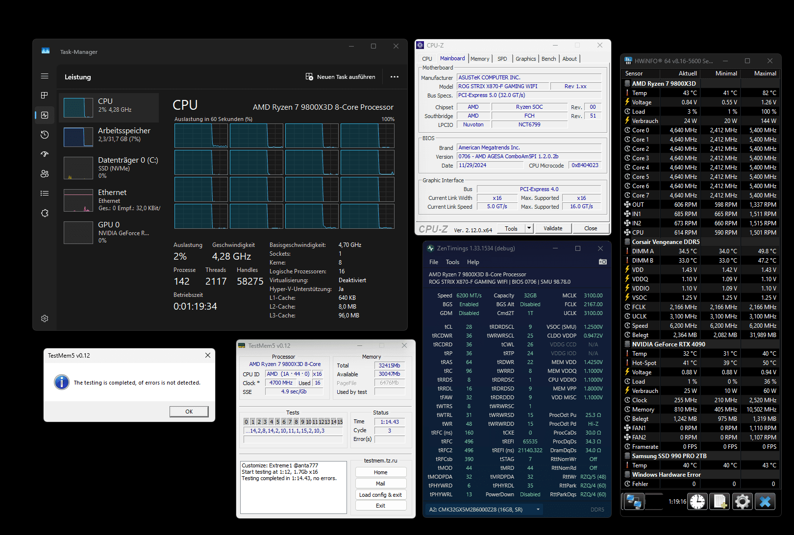Click Home button in TestMem5

[381, 472]
